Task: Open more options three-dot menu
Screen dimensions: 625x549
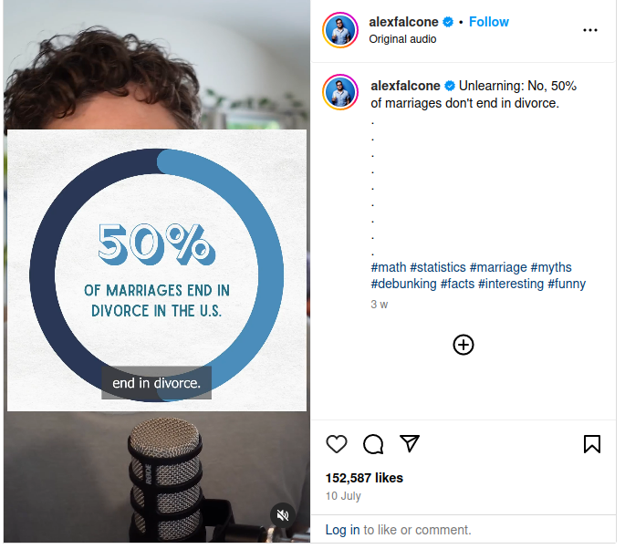Action: [x=590, y=30]
